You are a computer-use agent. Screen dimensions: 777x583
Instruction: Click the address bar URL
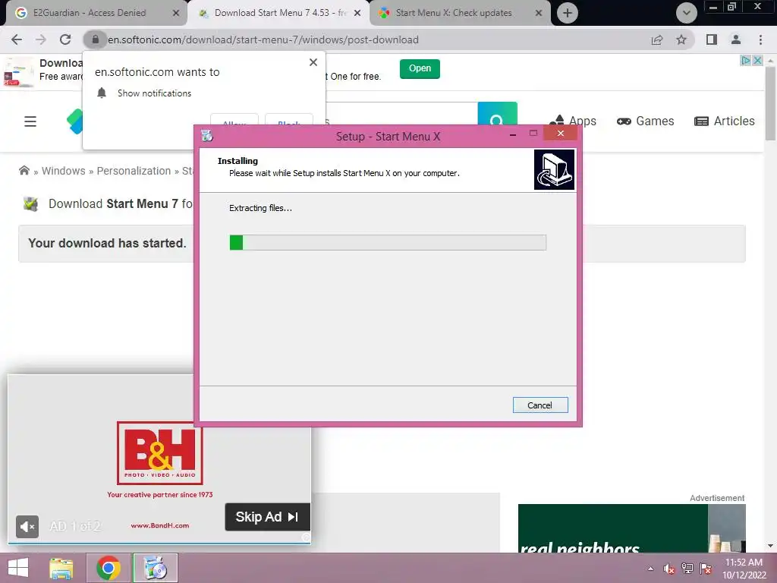tap(263, 39)
